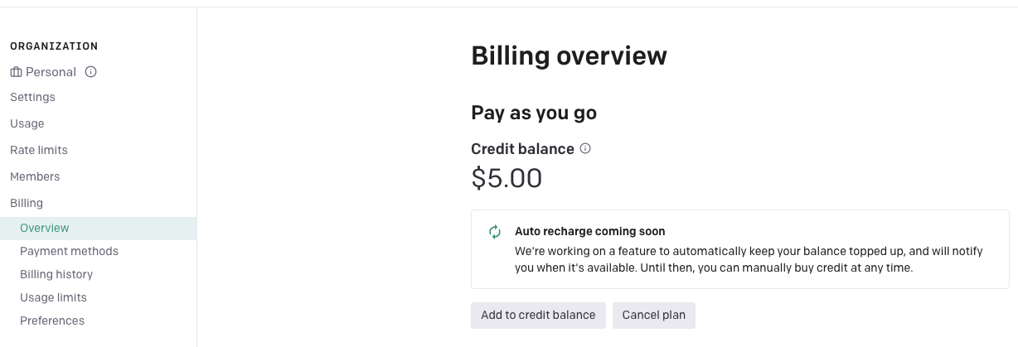1018x347 pixels.
Task: Click the Billing overview heading
Action: (569, 56)
